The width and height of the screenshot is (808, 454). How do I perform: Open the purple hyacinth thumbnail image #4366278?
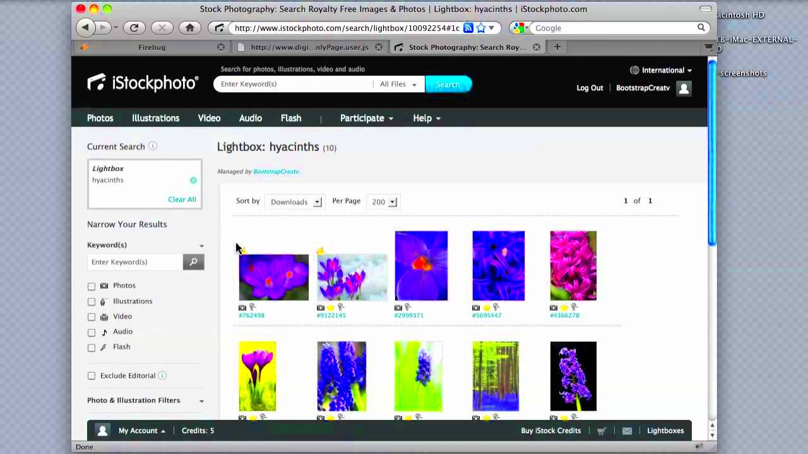pyautogui.click(x=573, y=265)
